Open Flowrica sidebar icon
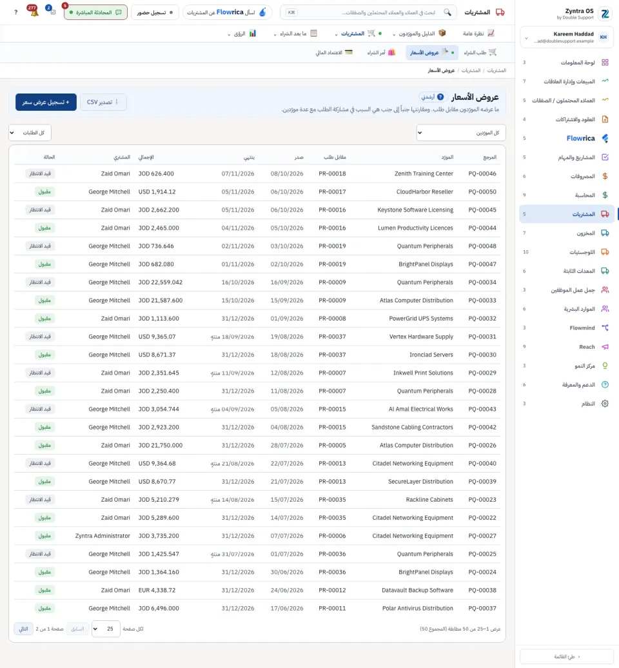The height and width of the screenshot is (668, 619). [605, 138]
